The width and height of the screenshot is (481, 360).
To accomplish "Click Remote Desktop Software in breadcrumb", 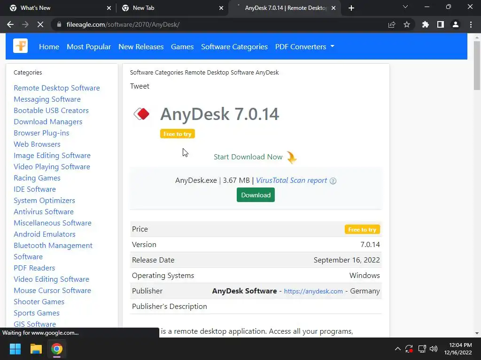I will coord(219,73).
